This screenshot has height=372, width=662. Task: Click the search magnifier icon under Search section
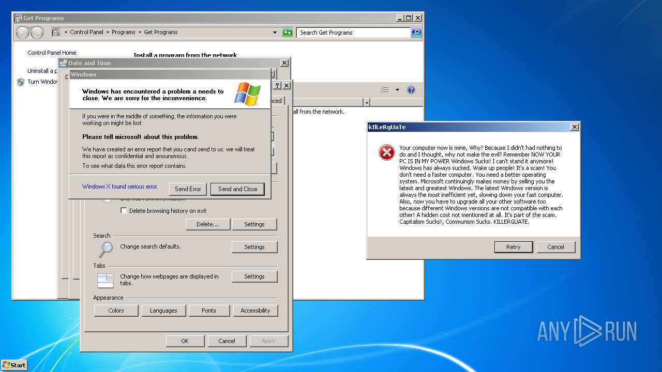[105, 249]
